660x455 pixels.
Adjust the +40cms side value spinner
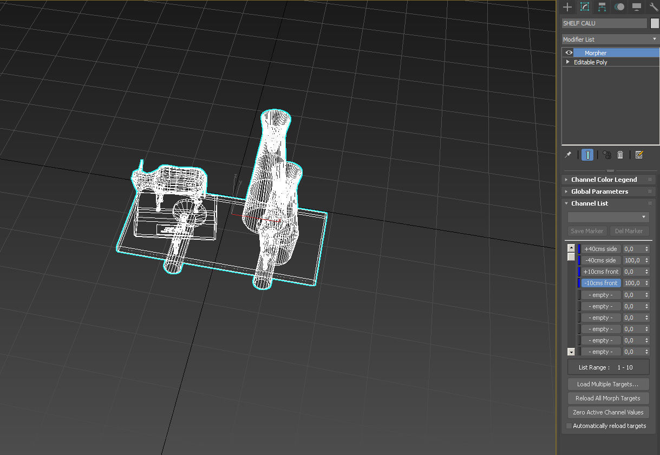coord(646,249)
